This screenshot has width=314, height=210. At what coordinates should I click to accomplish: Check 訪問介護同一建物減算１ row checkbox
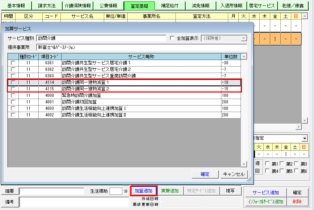click(x=13, y=82)
